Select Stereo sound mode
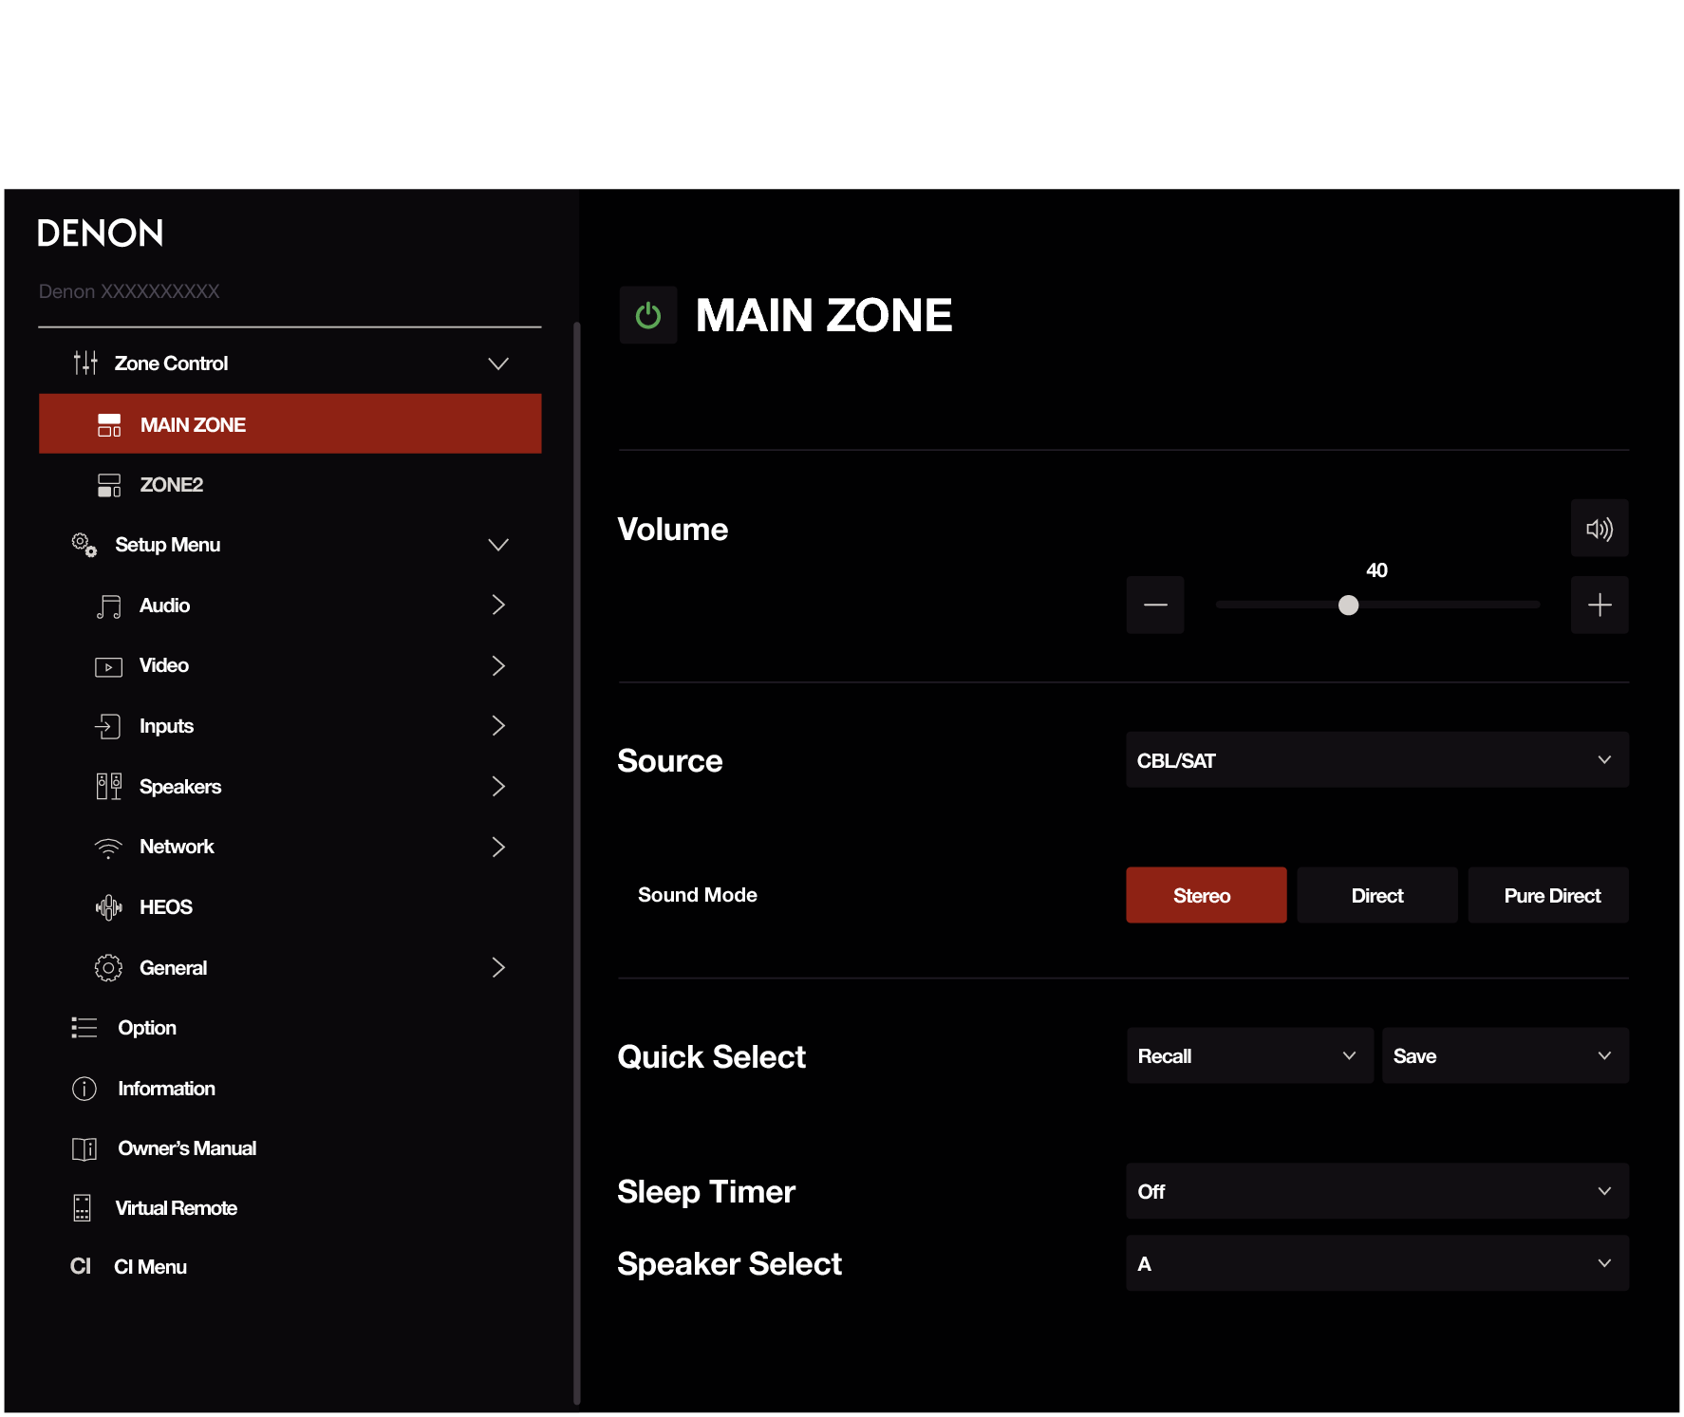Screen dimensions: 1684x1417 [x=1207, y=895]
